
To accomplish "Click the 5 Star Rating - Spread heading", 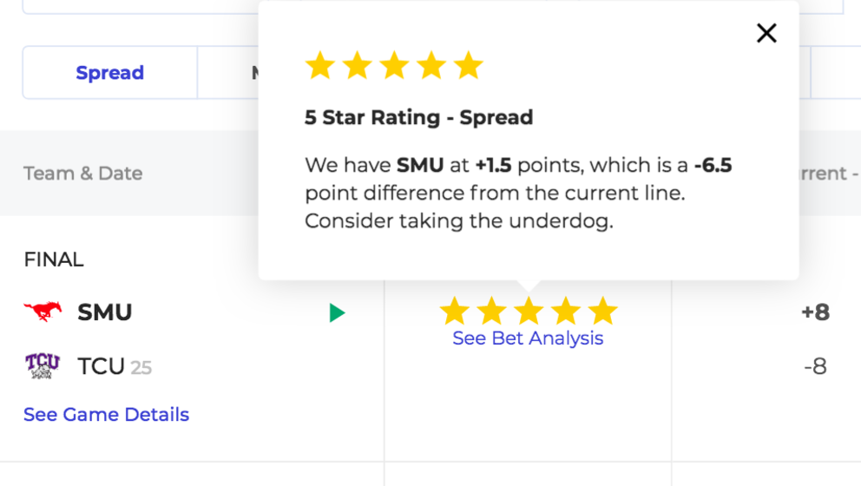I will point(419,117).
